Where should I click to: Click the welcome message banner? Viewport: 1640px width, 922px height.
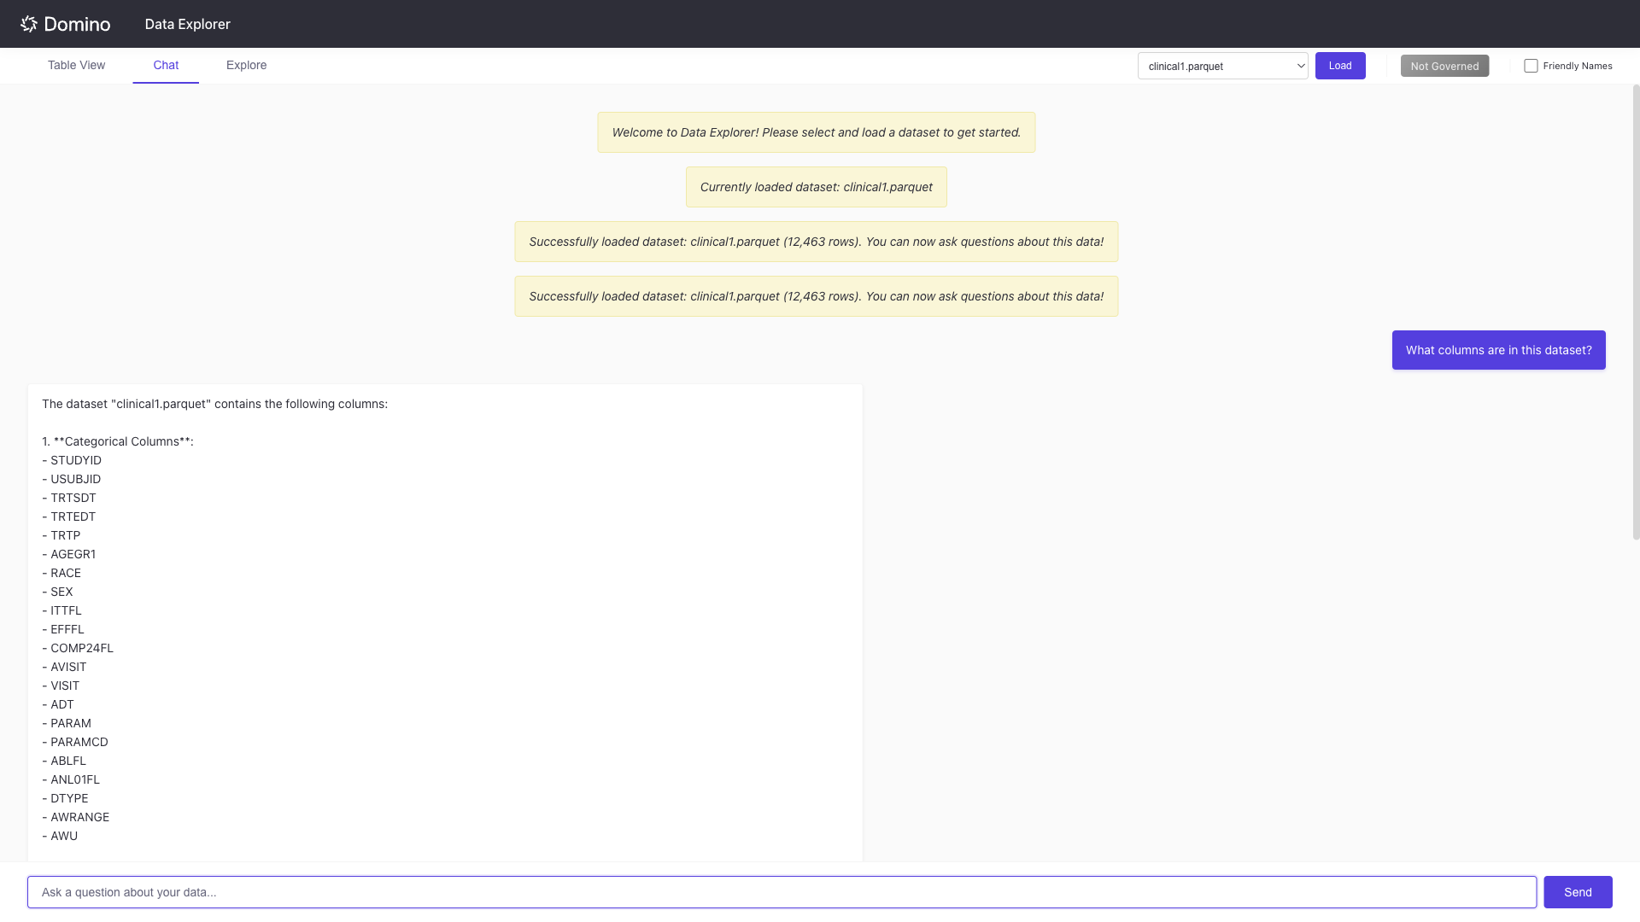(816, 132)
